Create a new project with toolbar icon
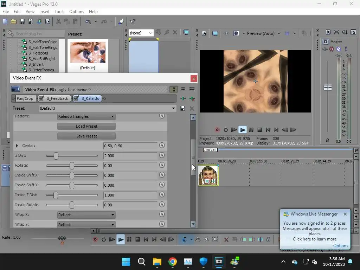This screenshot has height=270, width=360. [5, 21]
